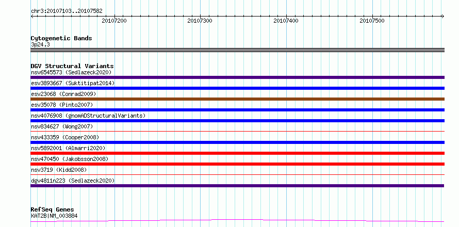Click the chr3:20107103..20107582 coordinate label
The image size is (459, 227).
coord(67,11)
